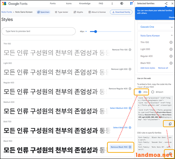The width and height of the screenshot is (175, 159).
Task: Click Remove Light 300 in styles list
Action: point(121,69)
